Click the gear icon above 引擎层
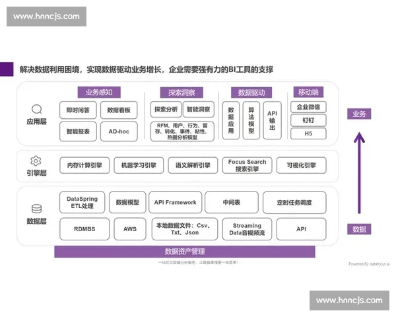 36,160
